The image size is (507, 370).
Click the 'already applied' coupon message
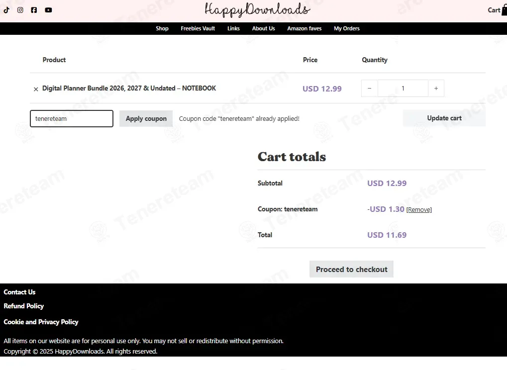click(x=239, y=118)
